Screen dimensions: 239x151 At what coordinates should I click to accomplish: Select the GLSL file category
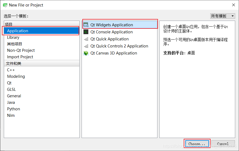point(42,89)
